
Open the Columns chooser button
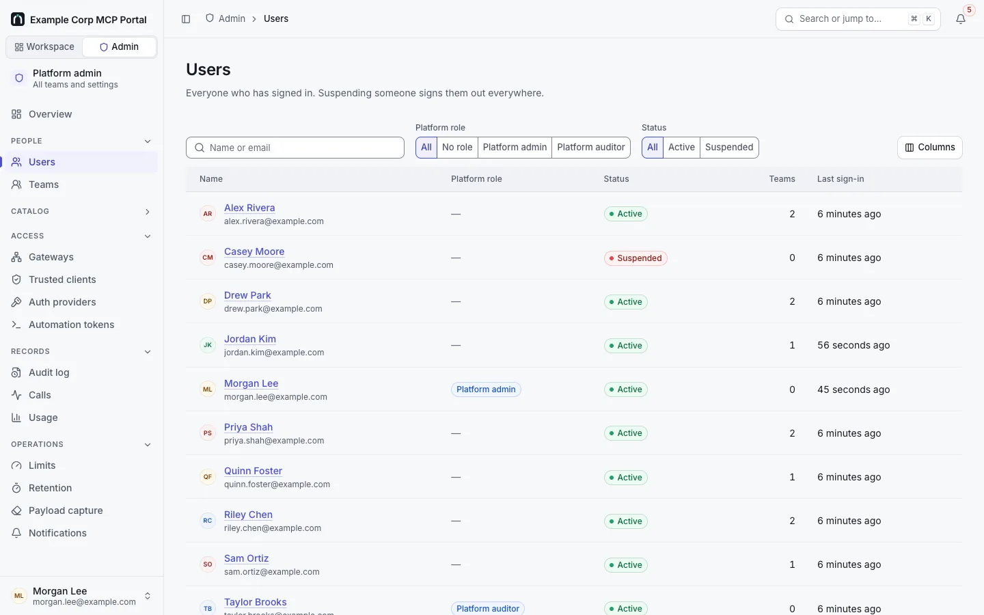point(930,148)
